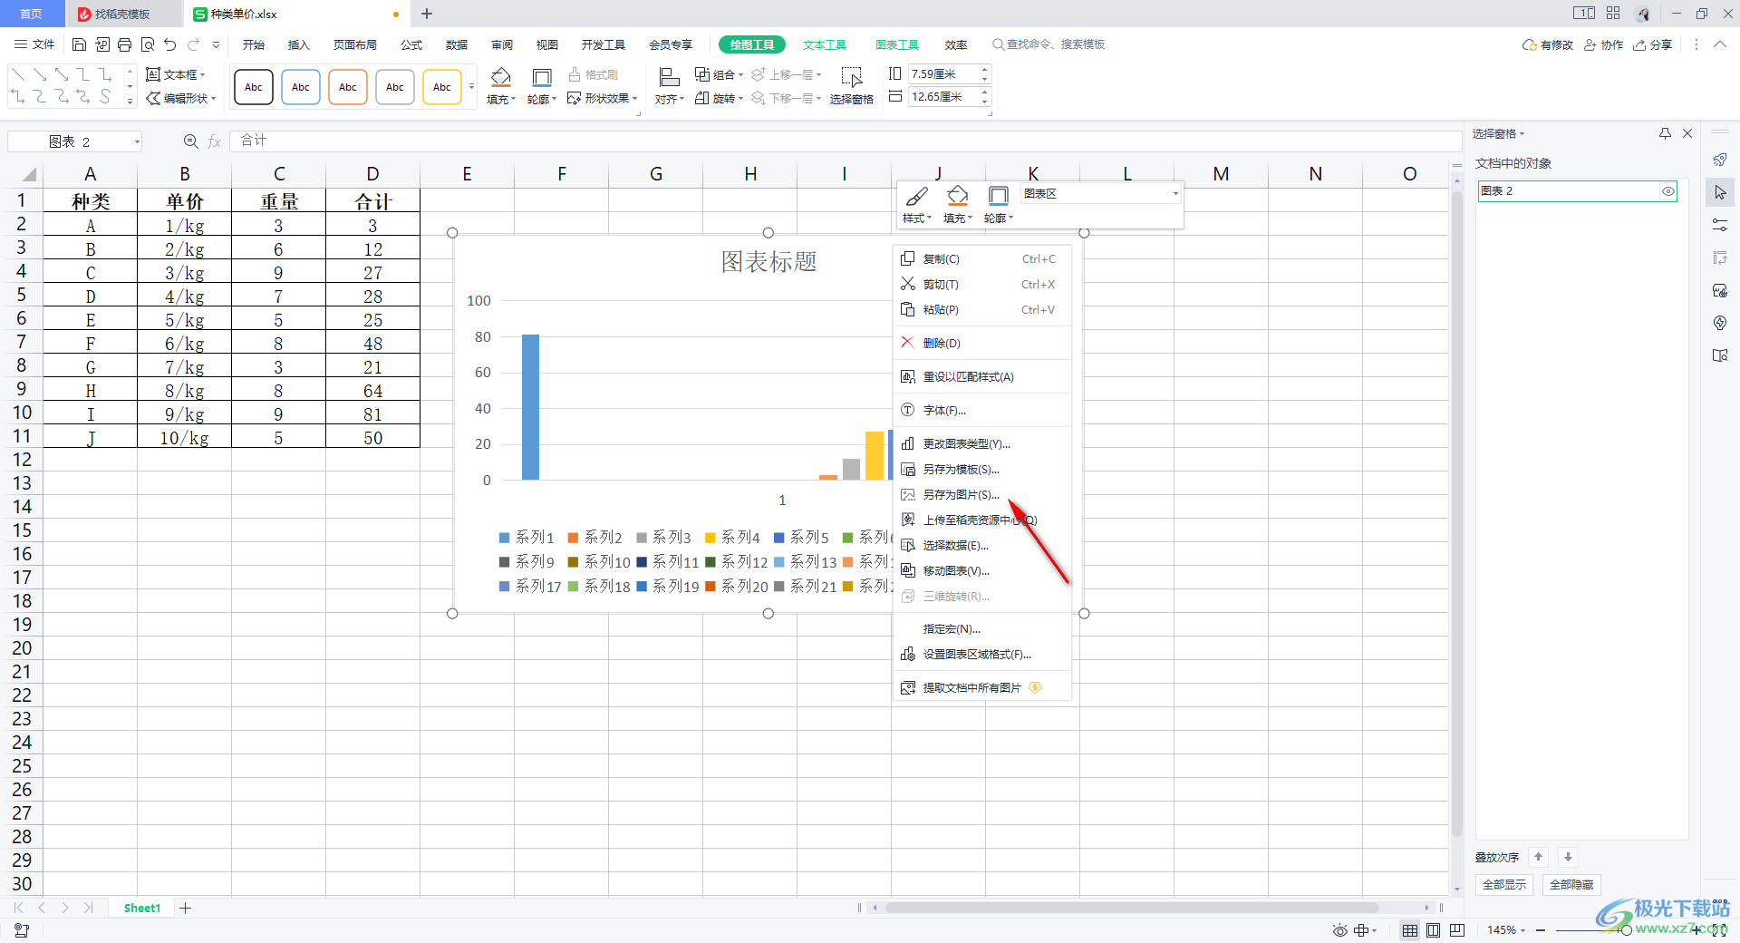
Task: Open the name box dropdown arrow
Action: (137, 141)
